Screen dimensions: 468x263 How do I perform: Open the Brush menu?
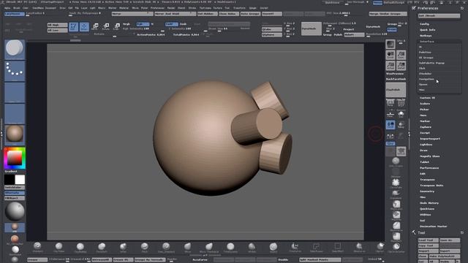coord(16,8)
